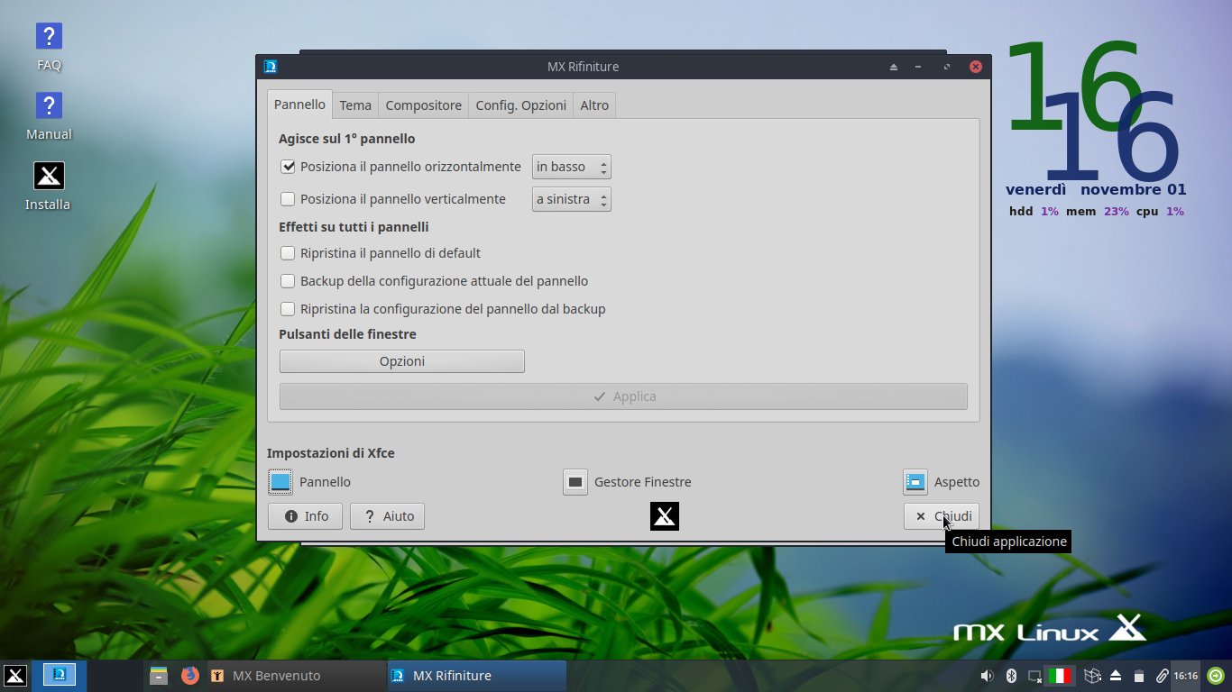The height and width of the screenshot is (692, 1232).
Task: Launch Firefox from the taskbar
Action: coord(189,676)
